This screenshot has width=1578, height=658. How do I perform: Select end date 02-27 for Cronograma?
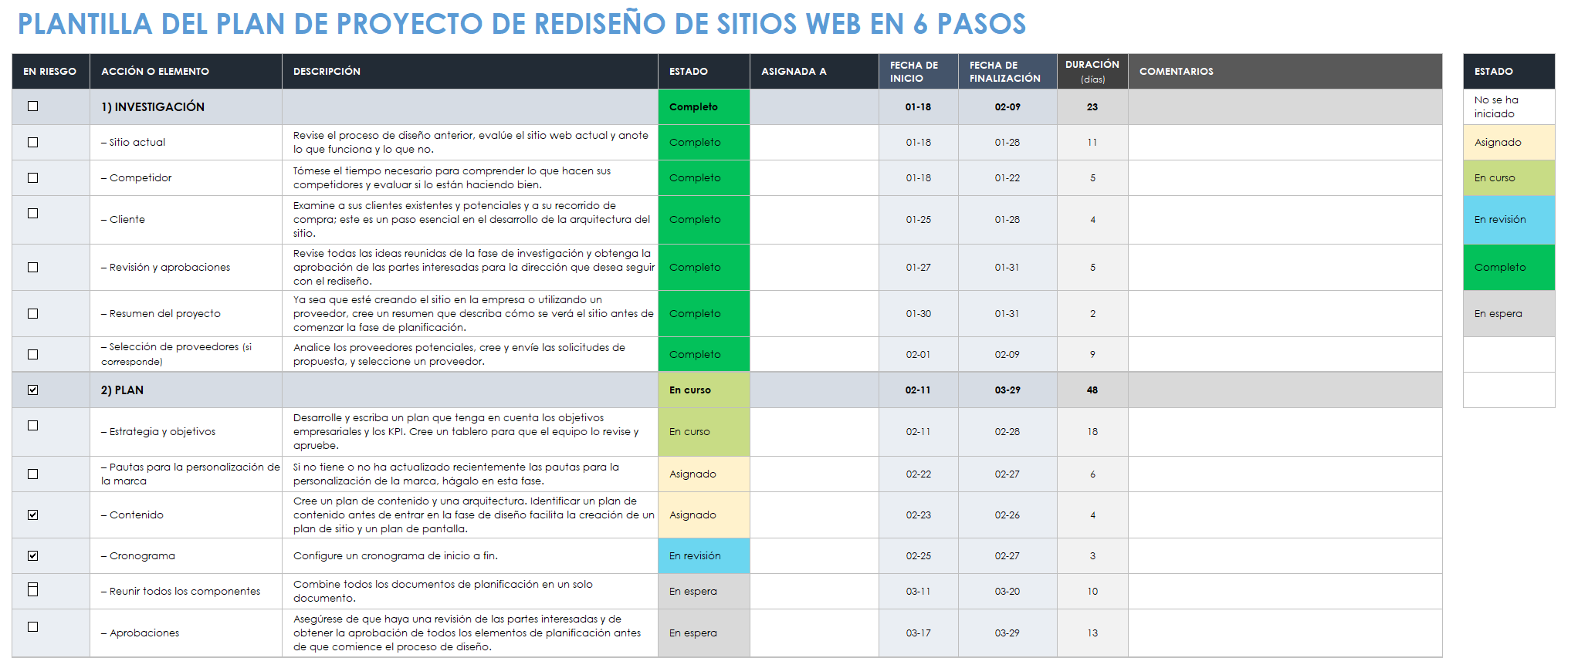point(1007,555)
